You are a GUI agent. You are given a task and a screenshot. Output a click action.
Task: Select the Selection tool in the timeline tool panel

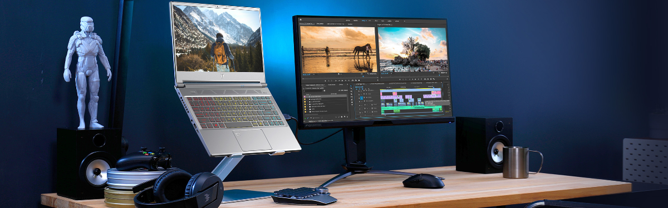[x=351, y=85]
